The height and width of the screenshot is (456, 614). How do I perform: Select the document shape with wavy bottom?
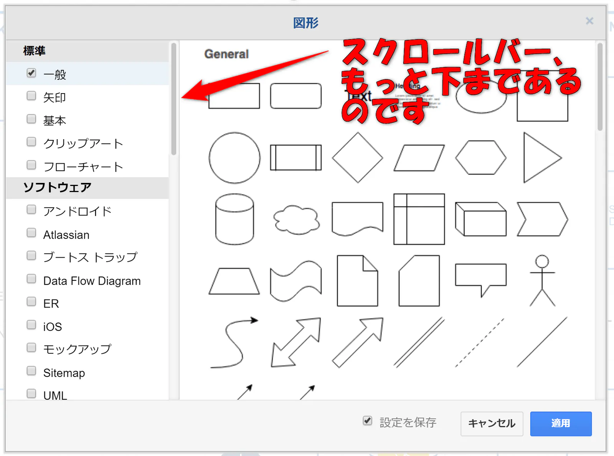click(x=358, y=219)
